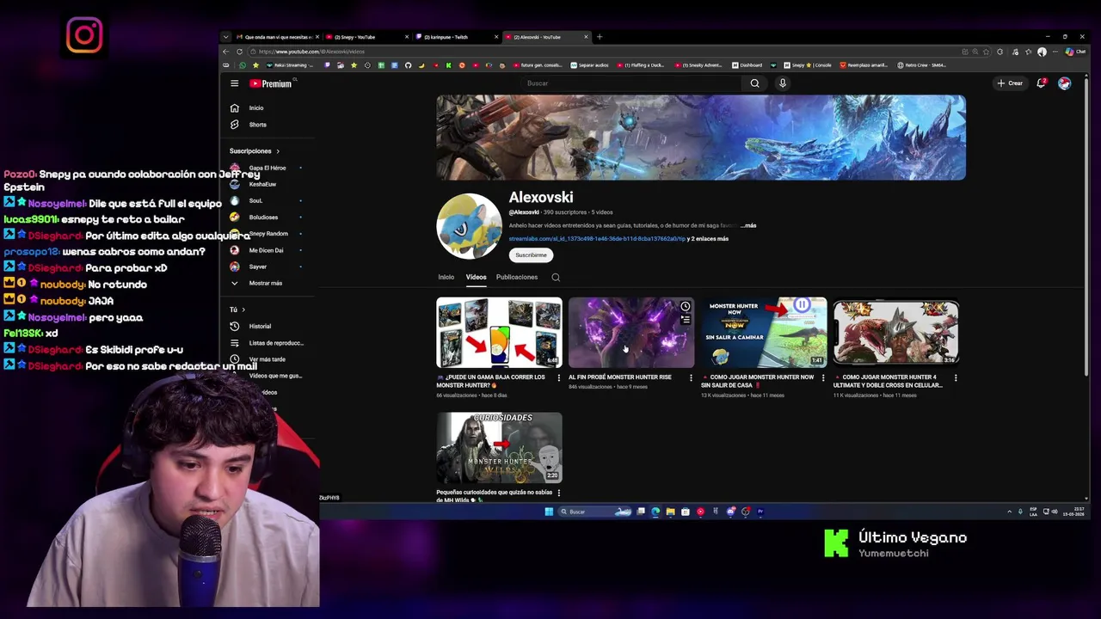The height and width of the screenshot is (619, 1101).
Task: Open options for PUEDE UN GAMA BAJA video
Action: (x=559, y=377)
